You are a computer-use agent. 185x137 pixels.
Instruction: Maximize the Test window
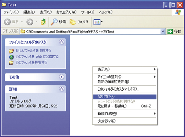pos(173,5)
